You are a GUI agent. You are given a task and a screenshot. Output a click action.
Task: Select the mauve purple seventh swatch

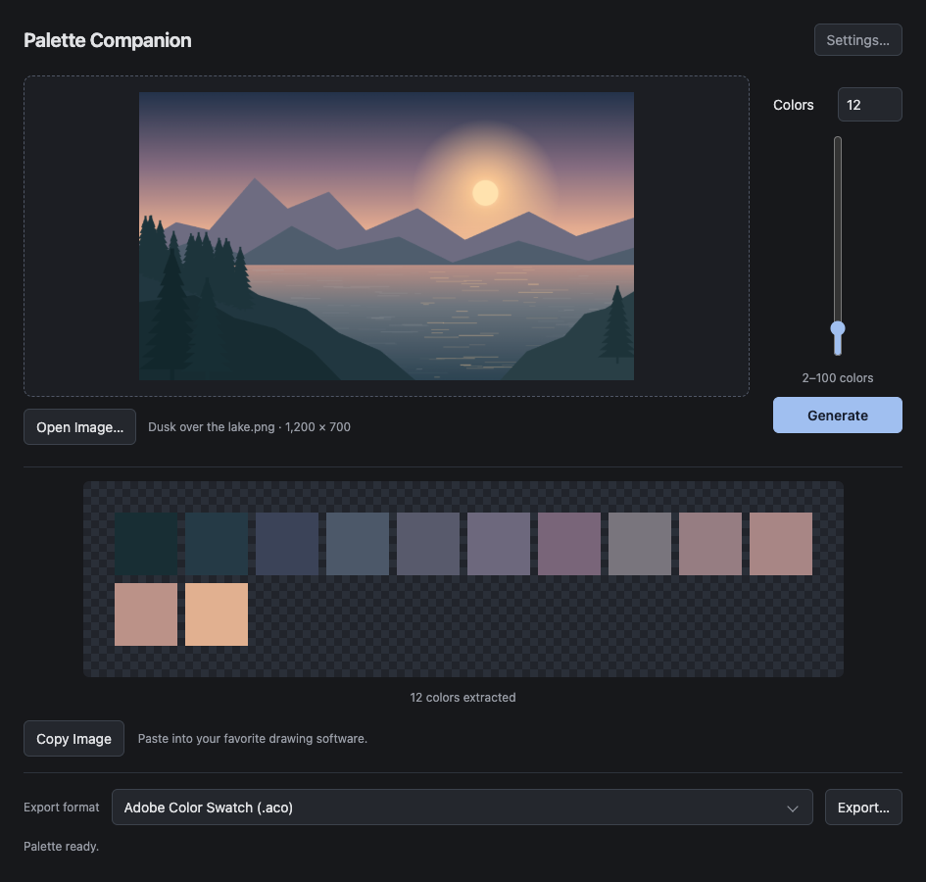tap(569, 544)
